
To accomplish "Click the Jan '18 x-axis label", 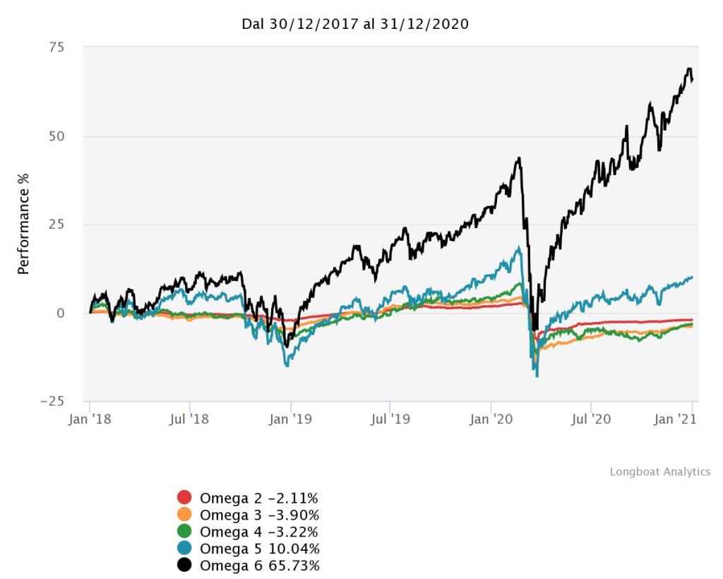I will 90,419.
